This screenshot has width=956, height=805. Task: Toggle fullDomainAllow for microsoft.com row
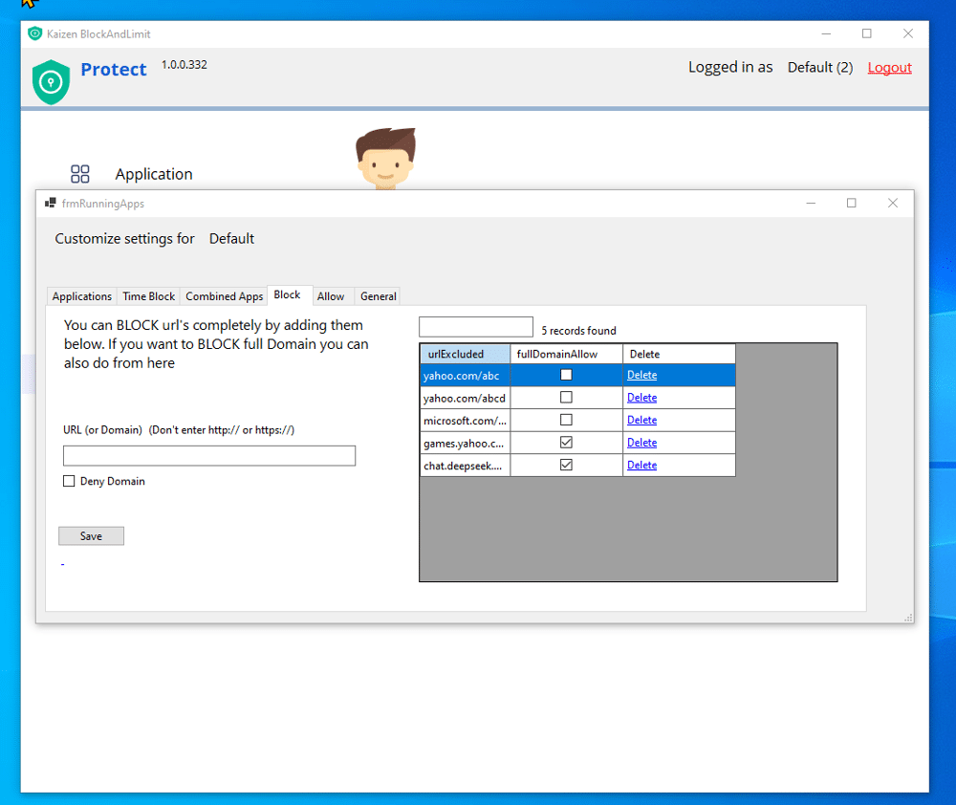[566, 421]
